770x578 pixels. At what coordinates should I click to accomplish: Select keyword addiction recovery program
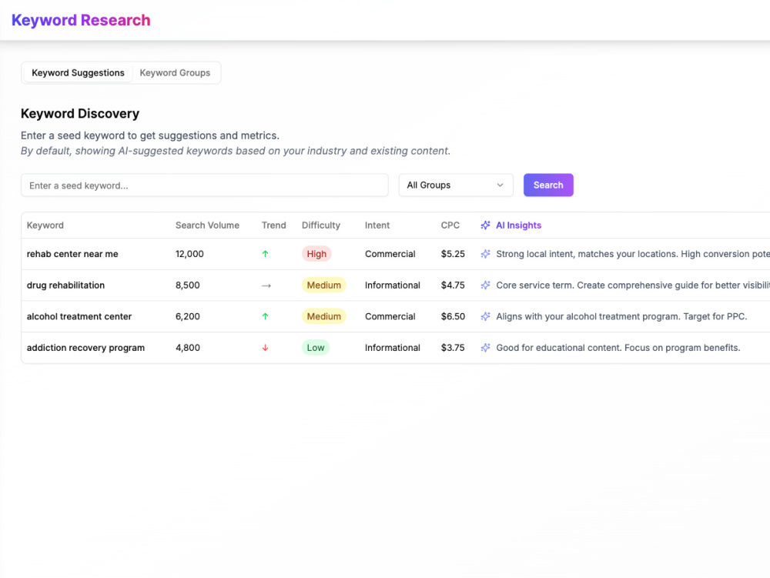(85, 347)
